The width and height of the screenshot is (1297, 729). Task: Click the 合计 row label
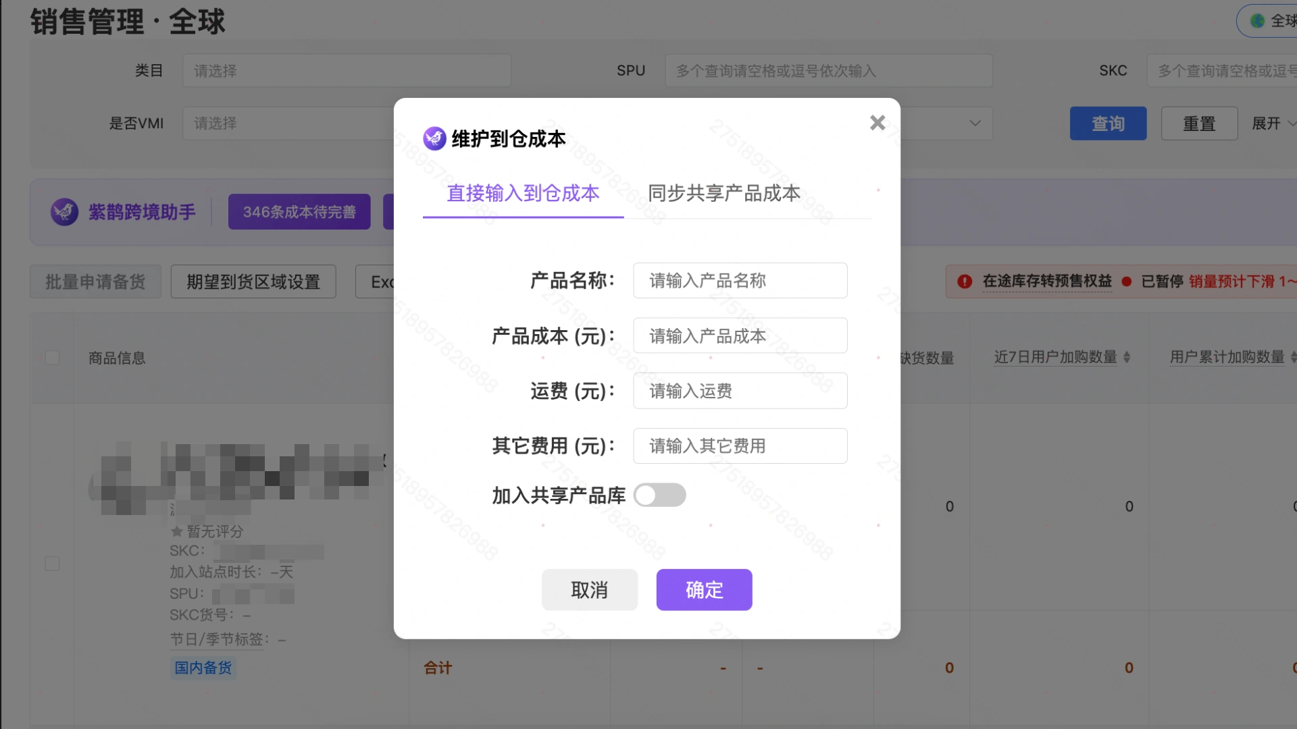[x=438, y=668]
